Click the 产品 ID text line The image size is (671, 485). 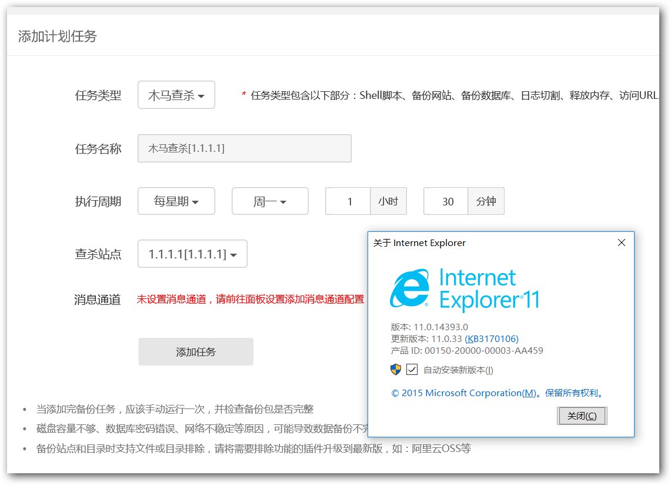pyautogui.click(x=467, y=350)
